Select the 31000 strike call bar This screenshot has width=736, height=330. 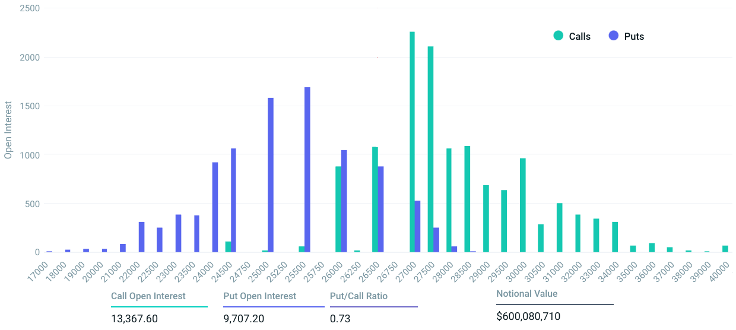pyautogui.click(x=560, y=228)
